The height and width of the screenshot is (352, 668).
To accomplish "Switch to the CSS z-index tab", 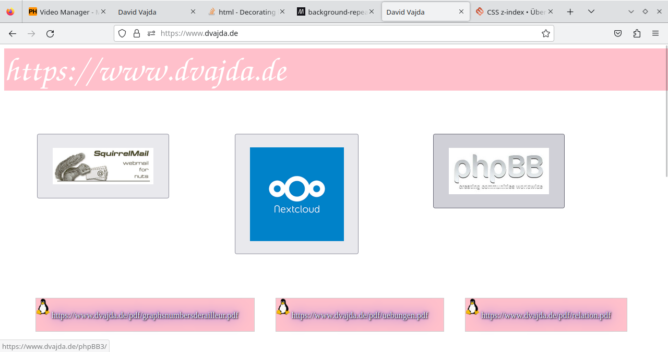I will pyautogui.click(x=511, y=11).
